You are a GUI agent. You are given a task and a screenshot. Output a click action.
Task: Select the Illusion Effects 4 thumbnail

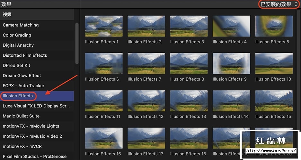click(x=231, y=26)
